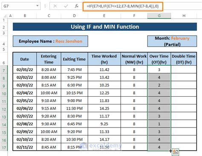Select row 17 header
Screen dimensions: 202x156
pos(4,147)
